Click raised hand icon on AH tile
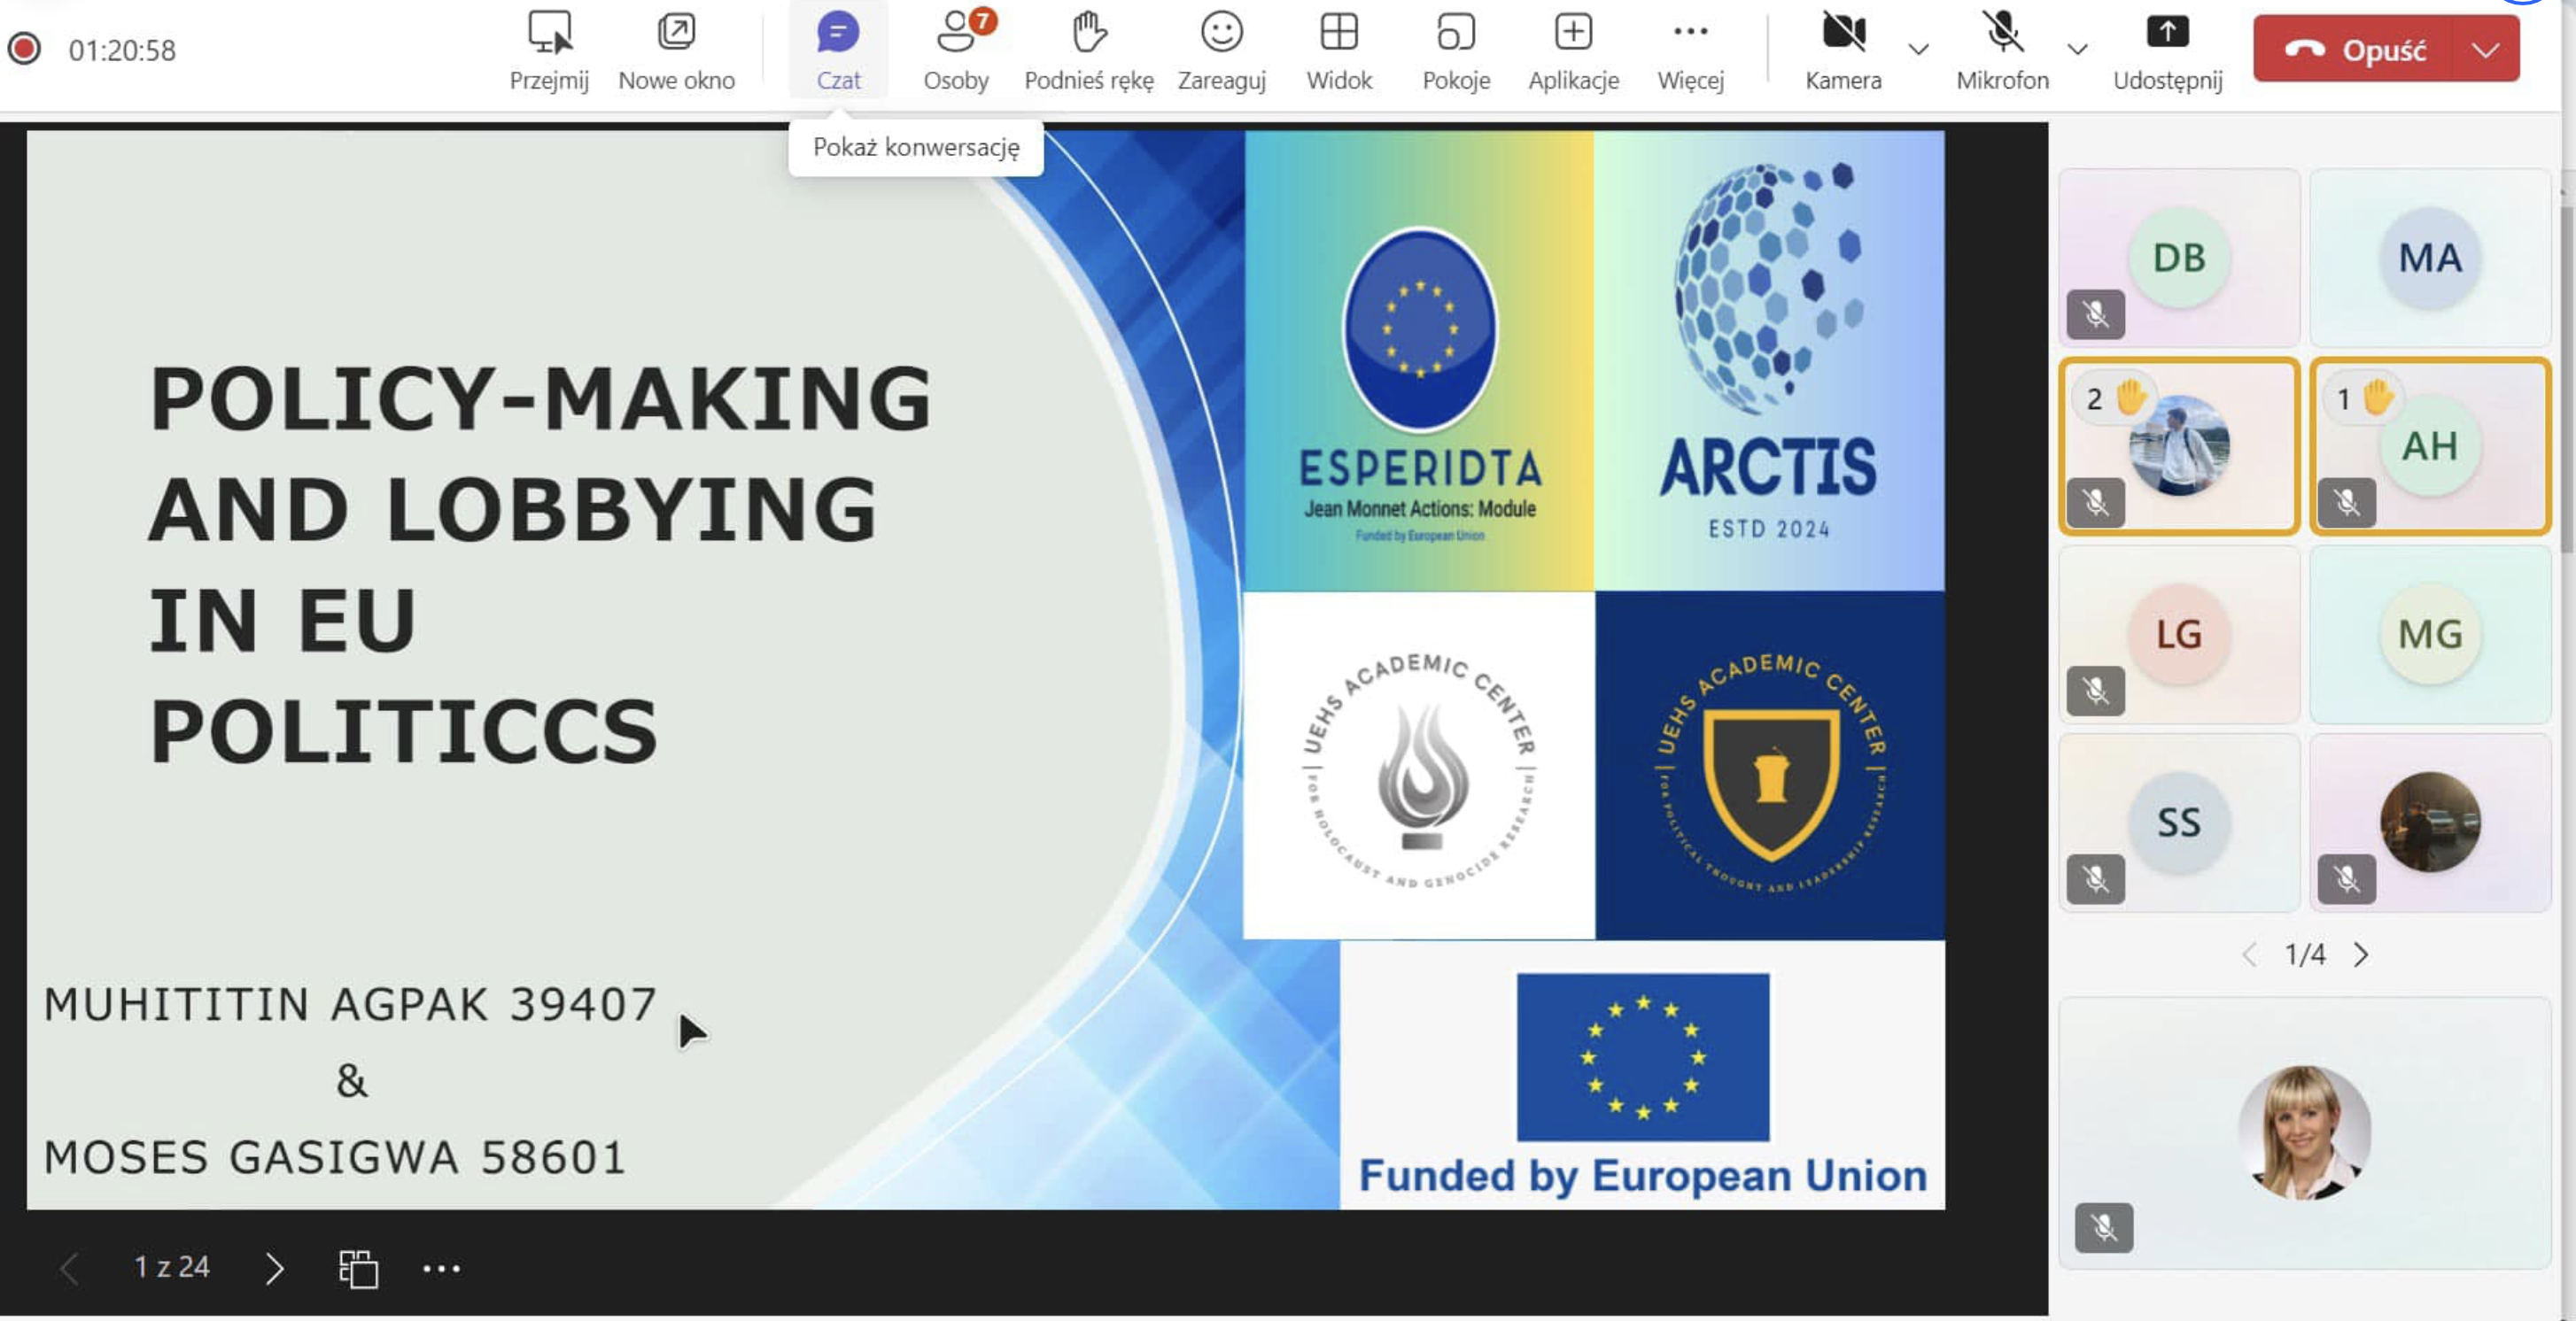The height and width of the screenshot is (1321, 2576). [2377, 398]
